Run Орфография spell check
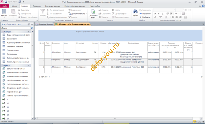The width and height of the screenshot is (205, 124). [x=119, y=13]
